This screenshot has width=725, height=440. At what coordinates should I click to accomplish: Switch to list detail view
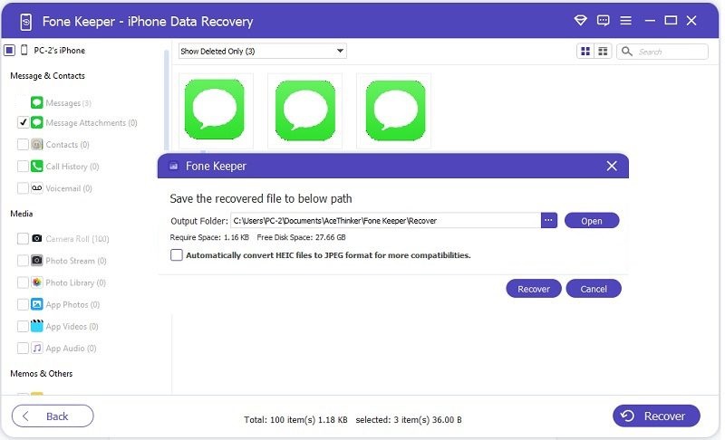[602, 52]
